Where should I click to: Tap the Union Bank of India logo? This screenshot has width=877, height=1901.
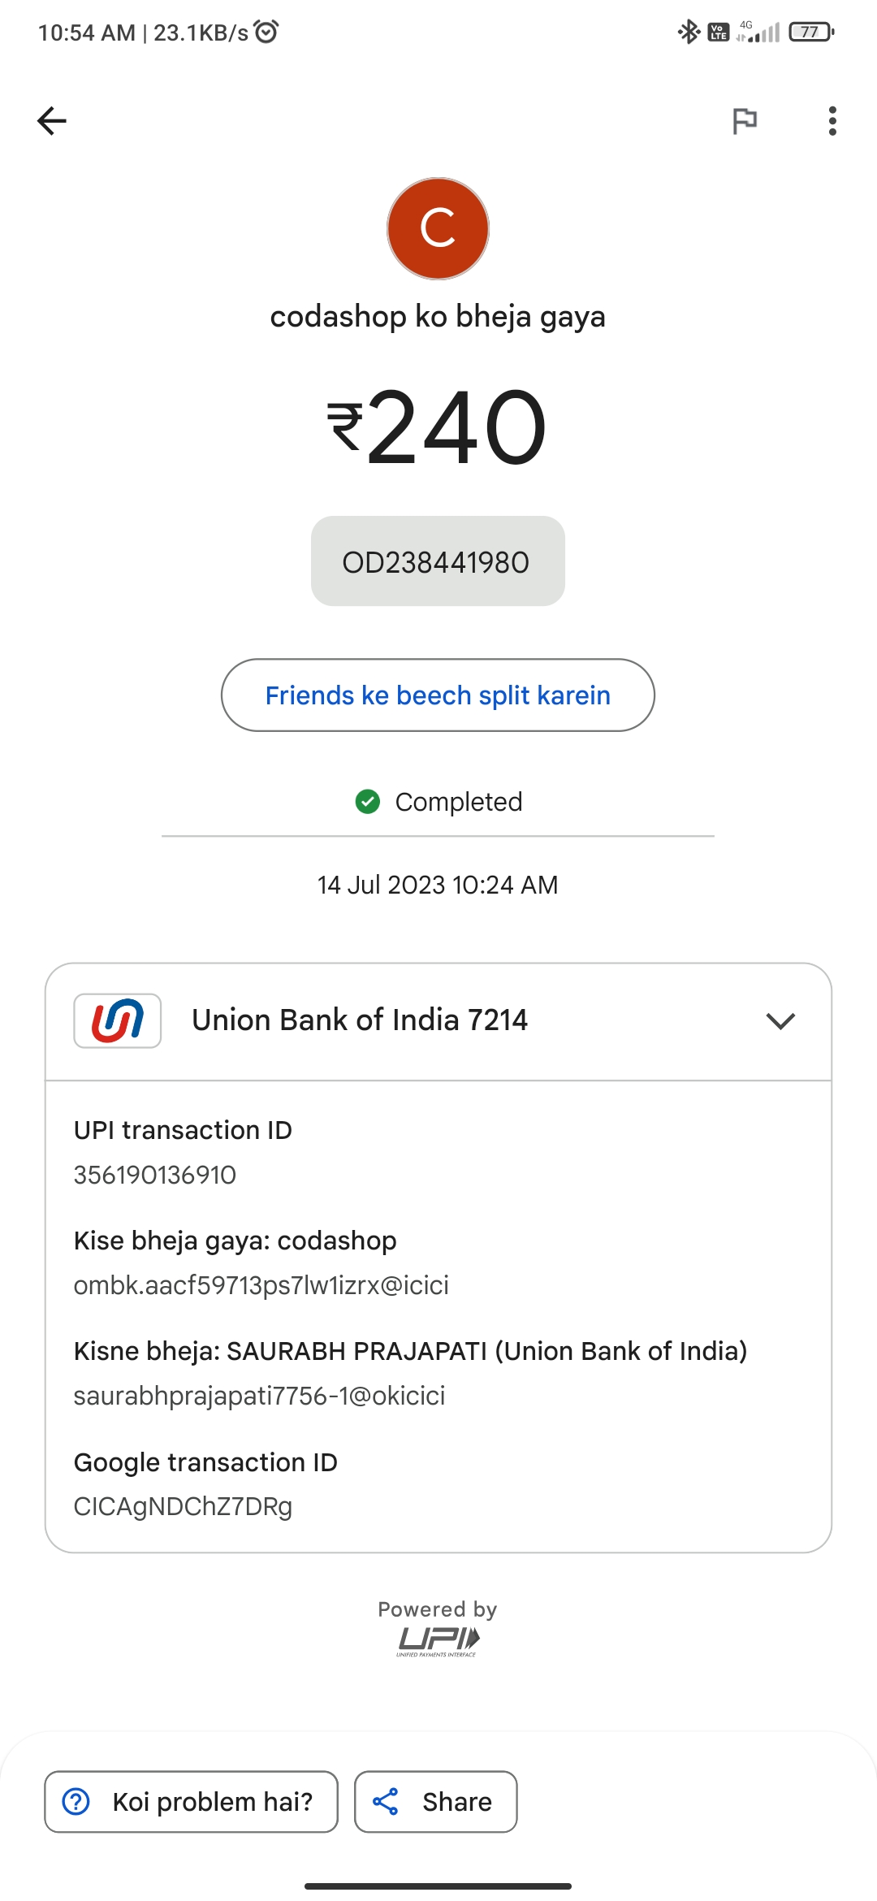click(x=118, y=1020)
